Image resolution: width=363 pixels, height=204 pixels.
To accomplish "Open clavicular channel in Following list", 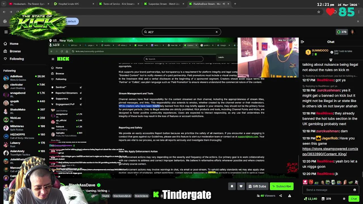I will pos(24,86).
